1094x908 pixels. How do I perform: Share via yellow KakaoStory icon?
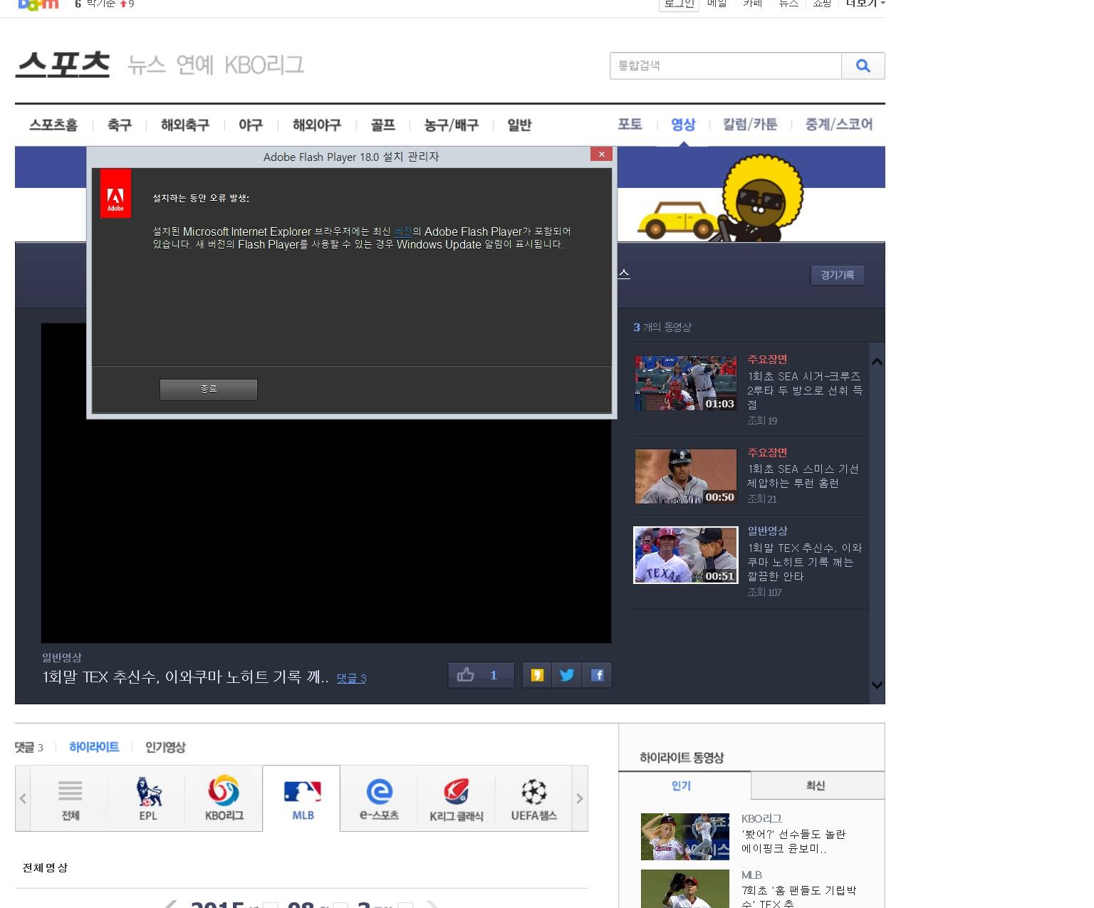point(537,675)
